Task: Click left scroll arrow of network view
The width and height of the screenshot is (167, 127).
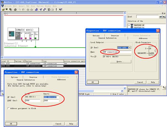Action: 2,57
